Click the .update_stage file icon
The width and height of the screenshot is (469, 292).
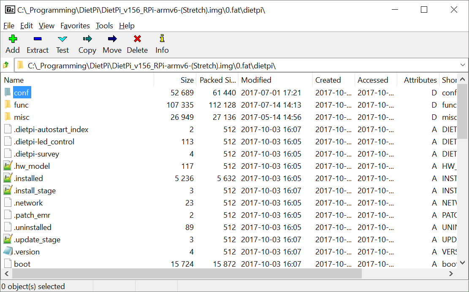[8, 239]
